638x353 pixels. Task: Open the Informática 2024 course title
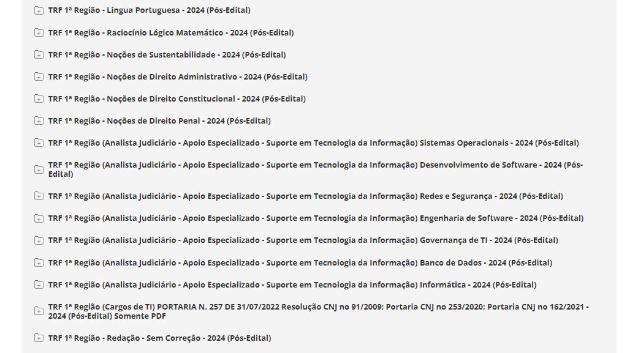(x=292, y=284)
